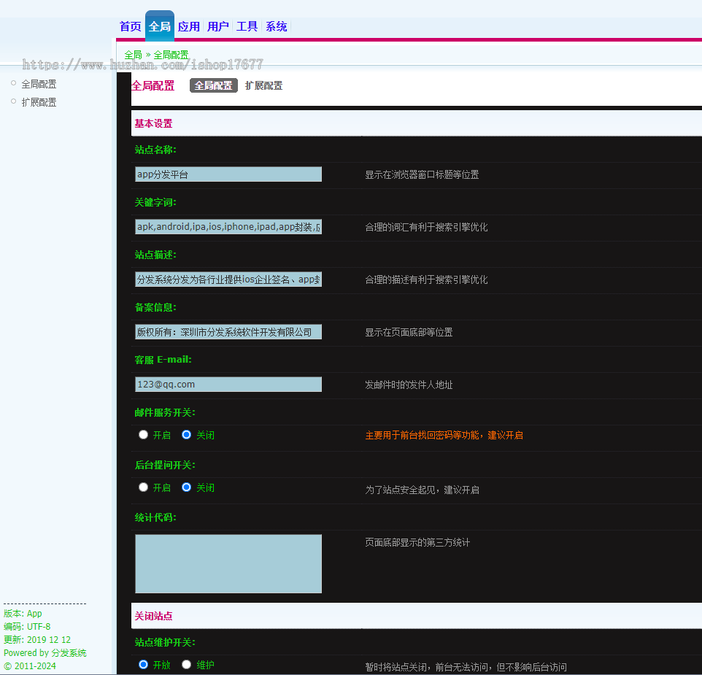Click the 全局配置 page title
This screenshot has height=675, width=702.
click(153, 85)
